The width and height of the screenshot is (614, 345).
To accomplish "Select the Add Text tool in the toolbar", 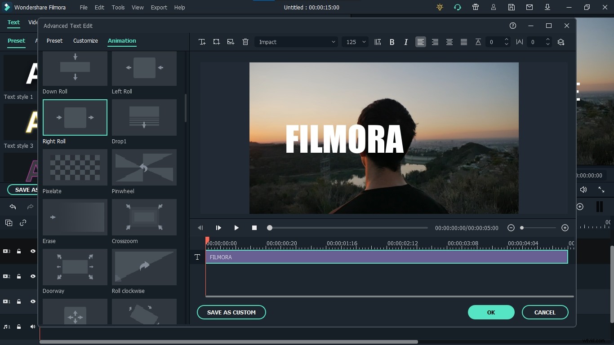I will click(x=202, y=42).
